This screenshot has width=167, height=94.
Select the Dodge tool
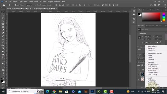point(3,55)
